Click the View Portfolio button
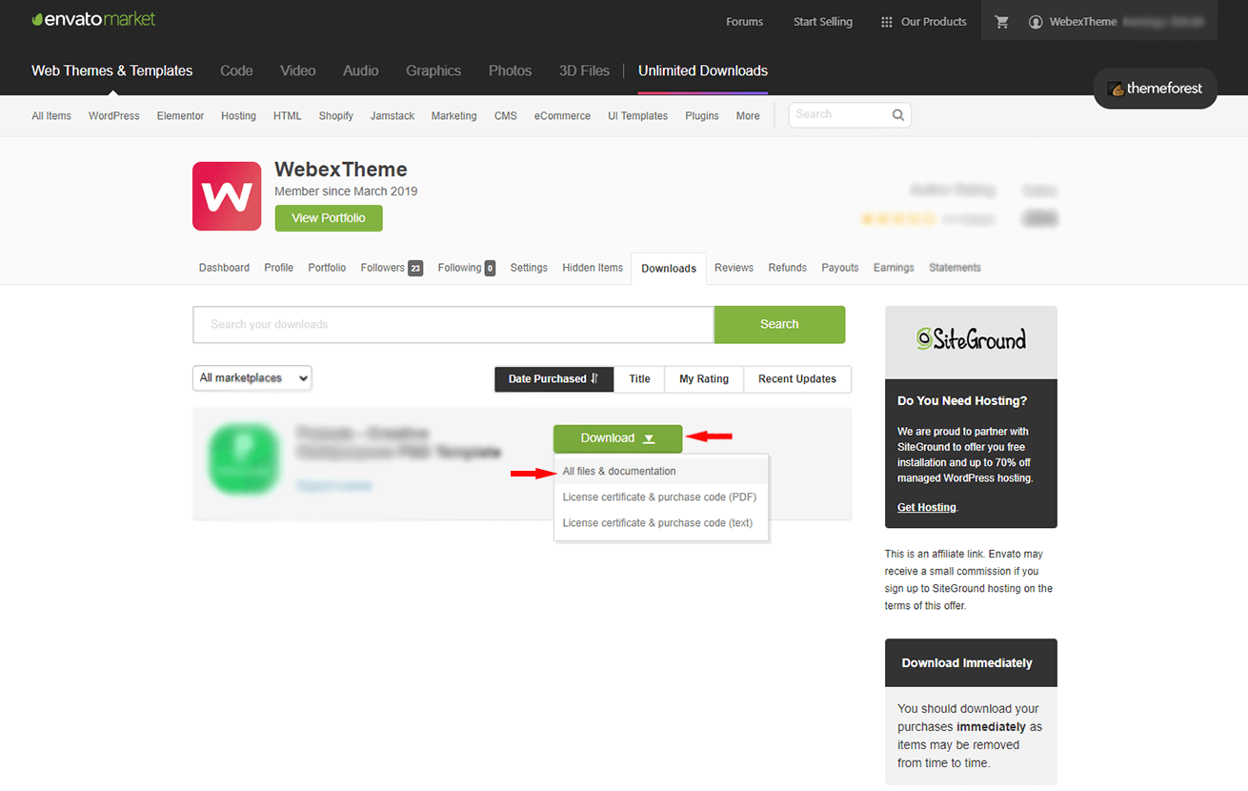Image resolution: width=1248 pixels, height=791 pixels. 328,217
